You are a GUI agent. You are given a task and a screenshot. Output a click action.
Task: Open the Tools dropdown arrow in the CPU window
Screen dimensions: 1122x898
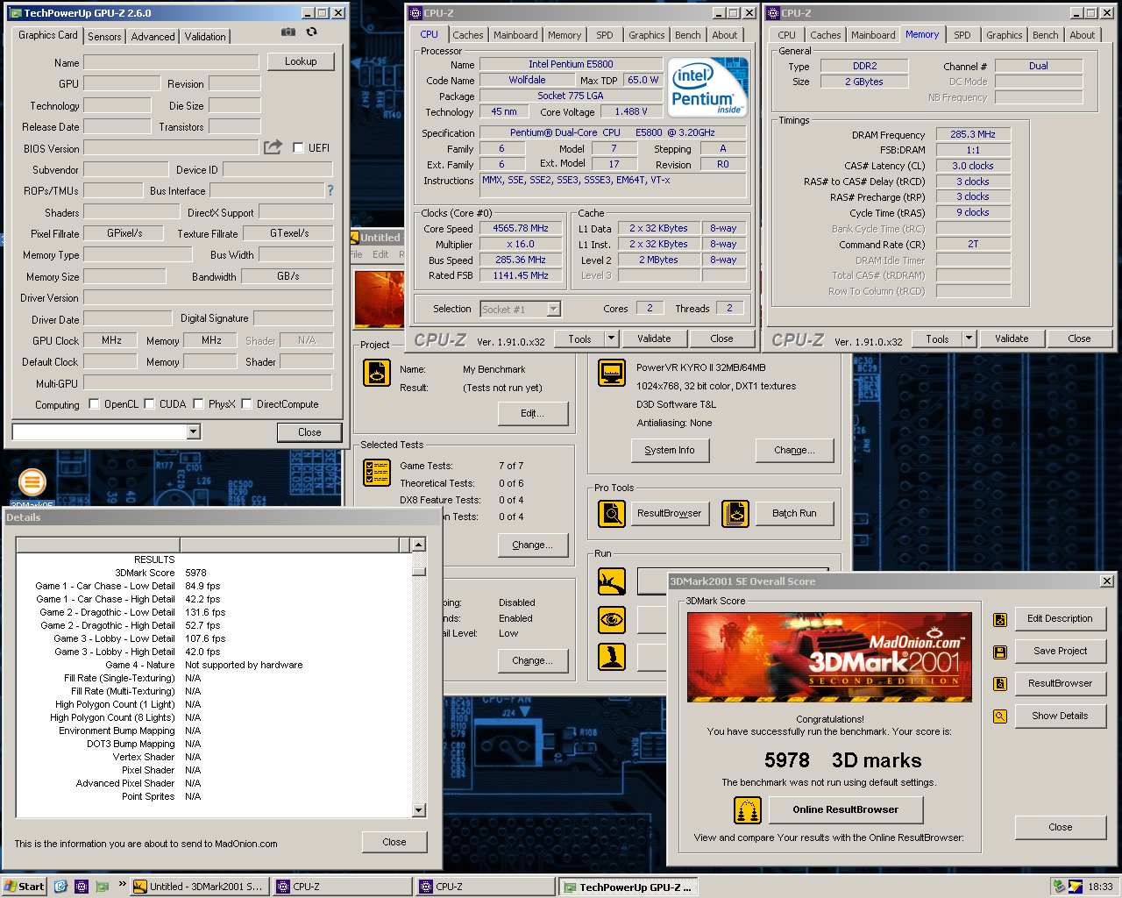pyautogui.click(x=611, y=339)
